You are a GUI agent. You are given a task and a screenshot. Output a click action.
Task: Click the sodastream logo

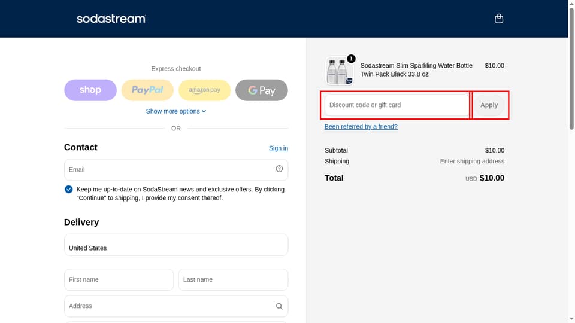[x=111, y=19]
